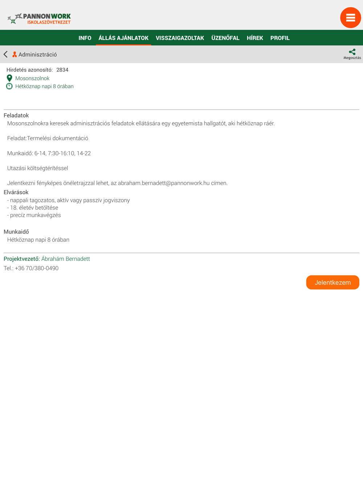Open the ÜZENŐFAL tab

point(225,38)
